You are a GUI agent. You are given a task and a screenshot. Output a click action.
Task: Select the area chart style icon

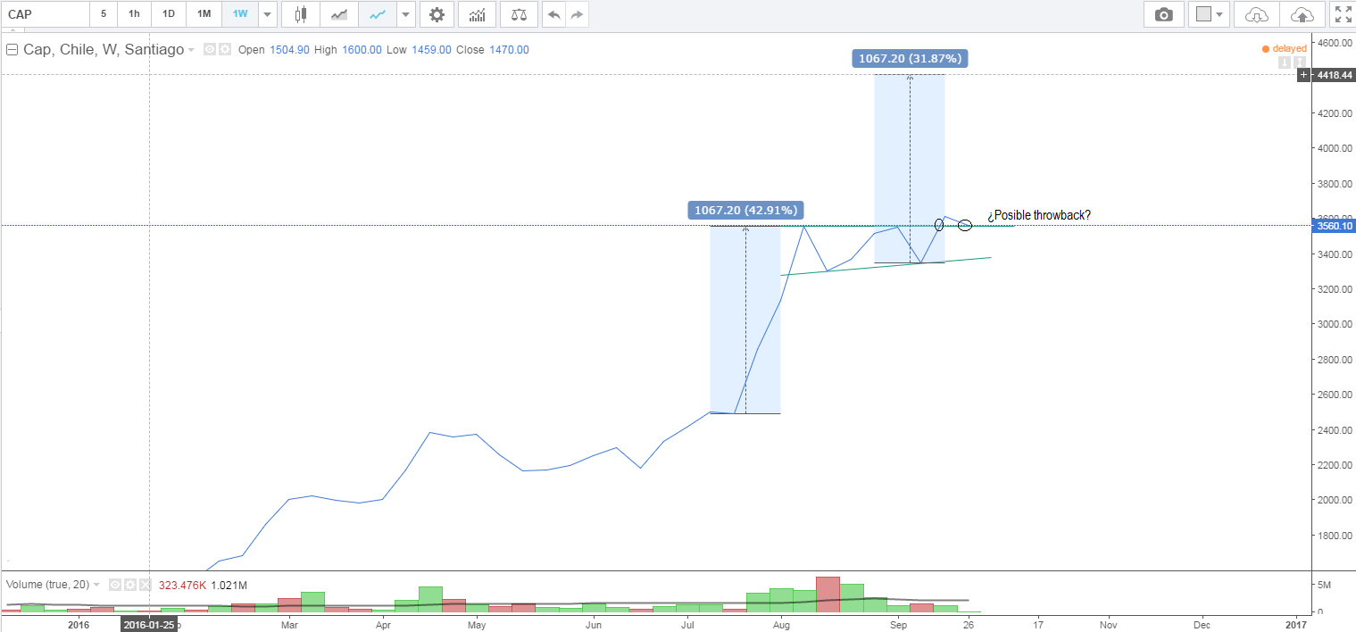(x=339, y=14)
